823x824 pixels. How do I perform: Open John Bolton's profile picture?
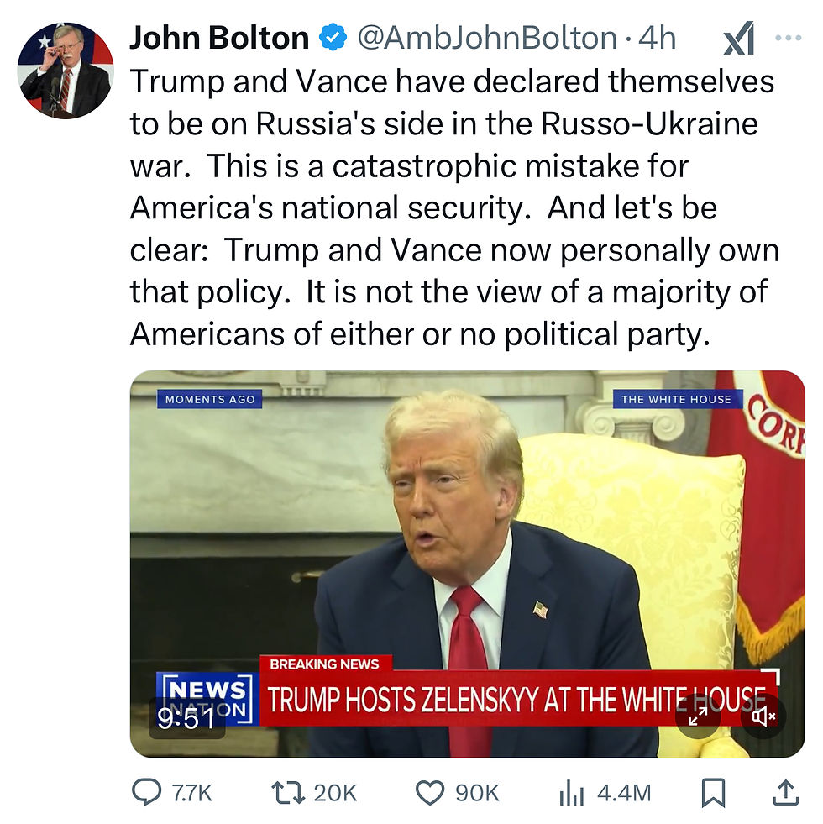[x=66, y=70]
